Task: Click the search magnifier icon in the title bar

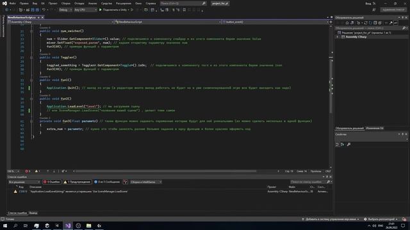Action: tap(204, 3)
